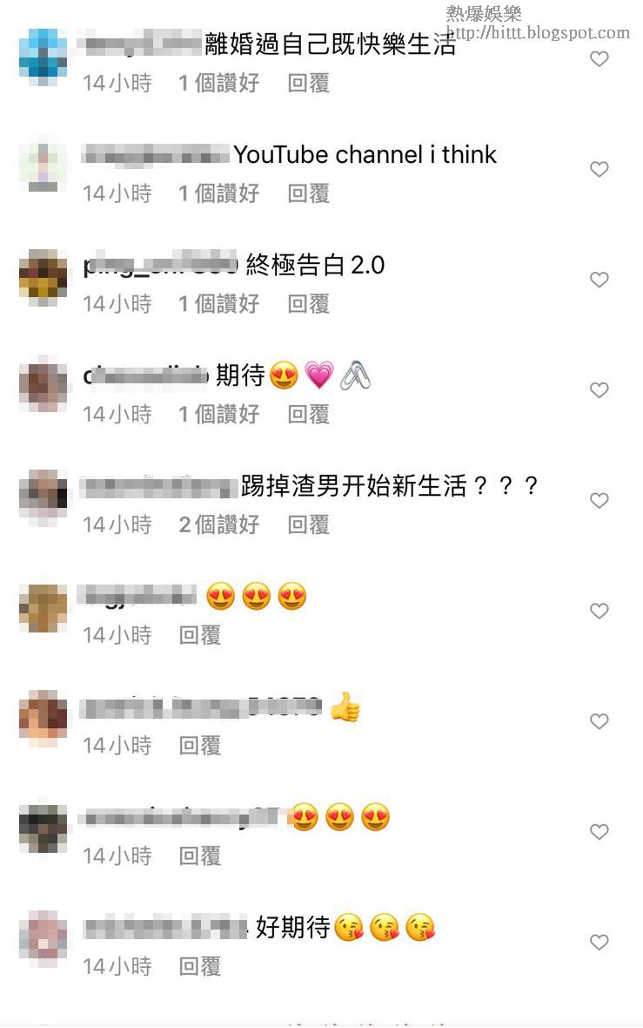Heart the first three heart-eyes emoji comment

point(599,611)
